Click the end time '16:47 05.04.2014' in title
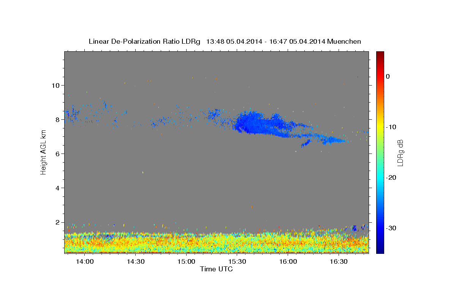 click(x=297, y=41)
